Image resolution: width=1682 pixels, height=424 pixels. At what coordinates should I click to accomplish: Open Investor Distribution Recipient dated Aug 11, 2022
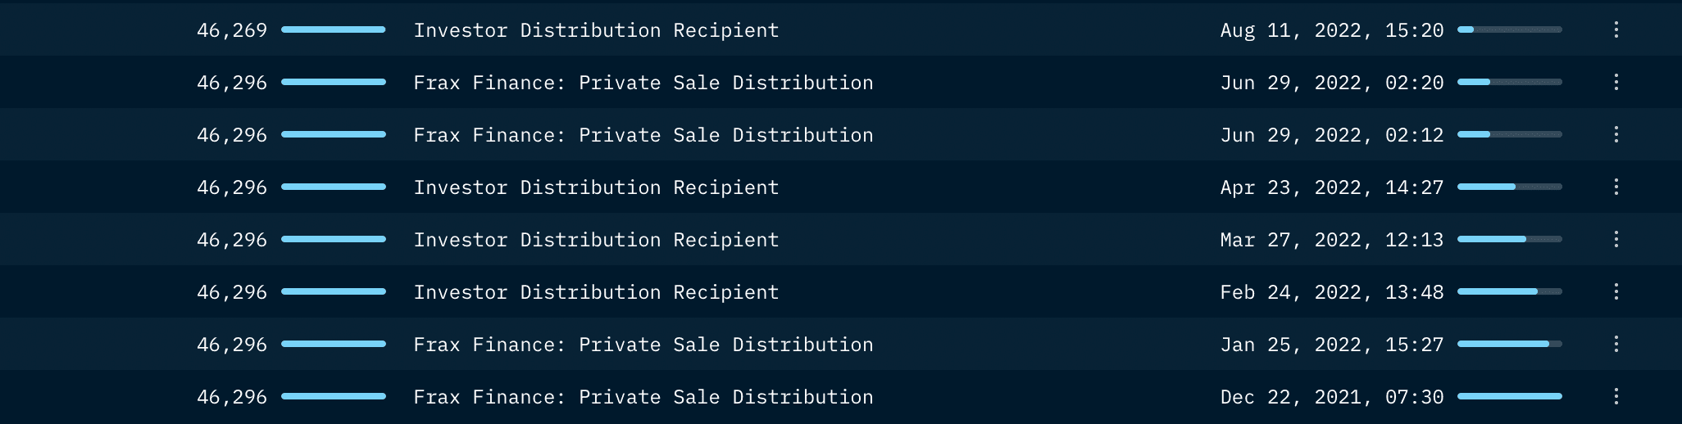pos(596,30)
